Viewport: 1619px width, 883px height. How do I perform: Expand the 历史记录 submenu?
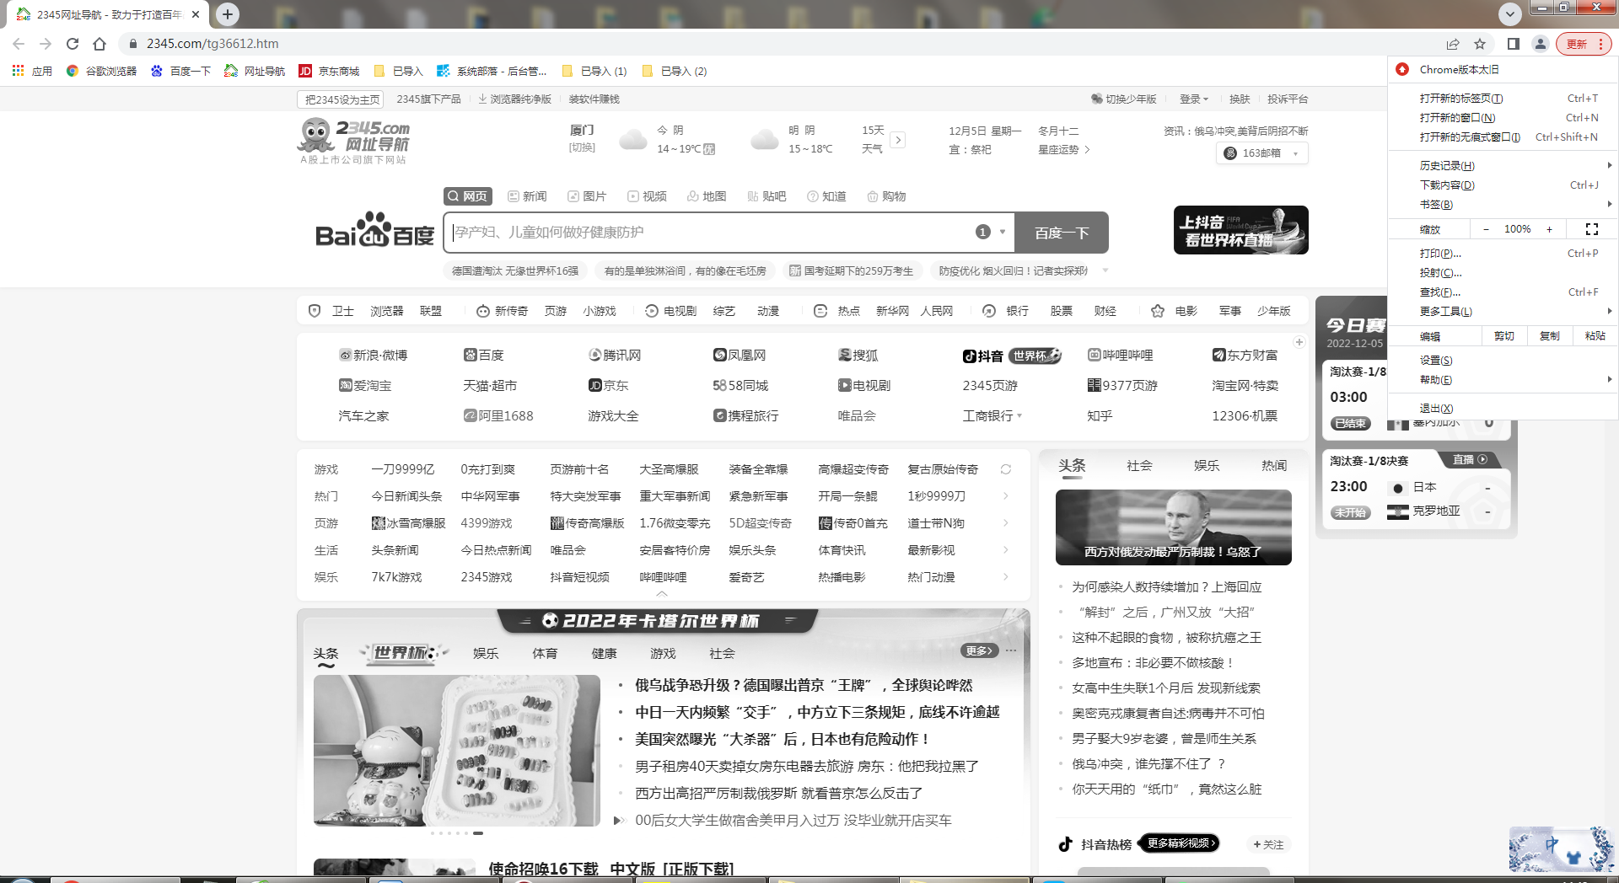[x=1447, y=166]
